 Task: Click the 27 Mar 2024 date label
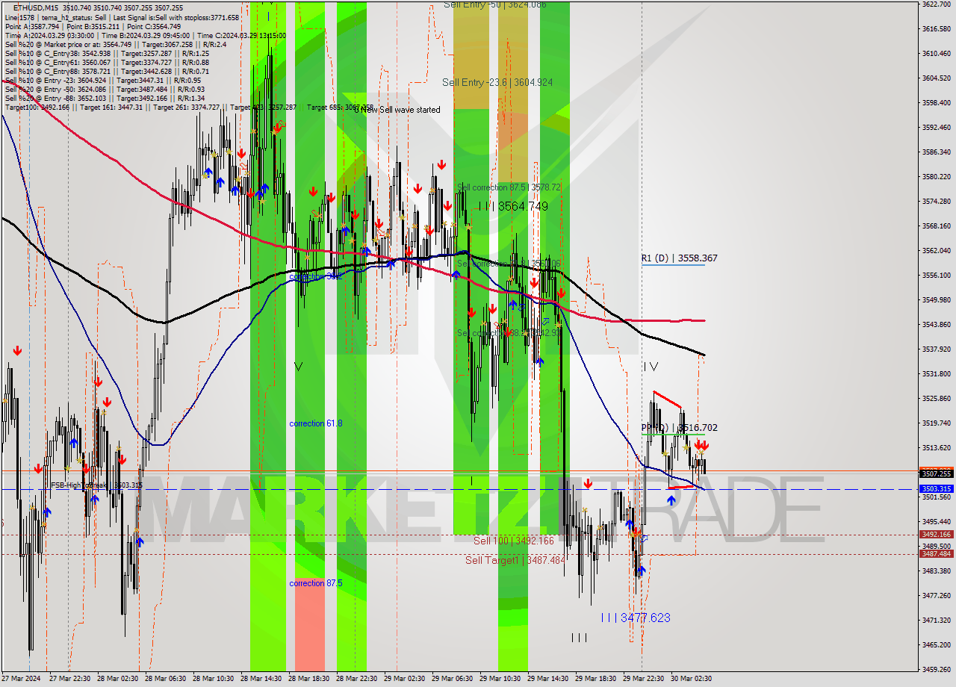pos(21,679)
